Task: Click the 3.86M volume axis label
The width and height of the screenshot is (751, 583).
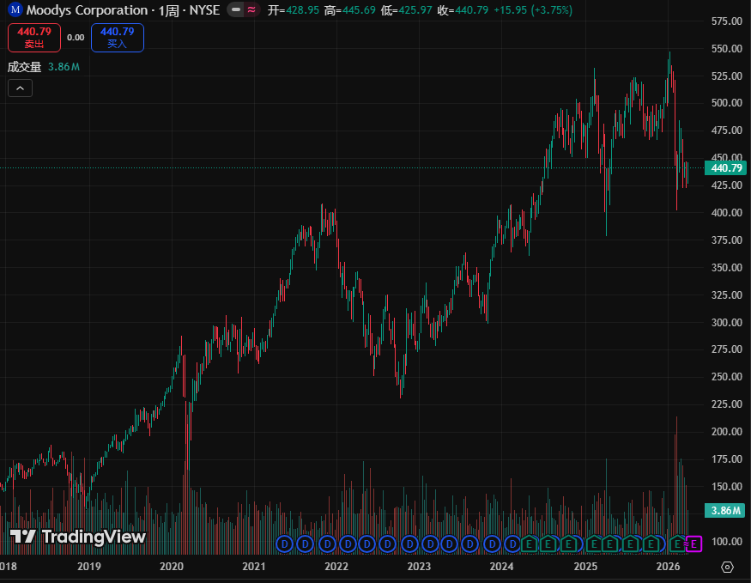Action: click(x=726, y=511)
